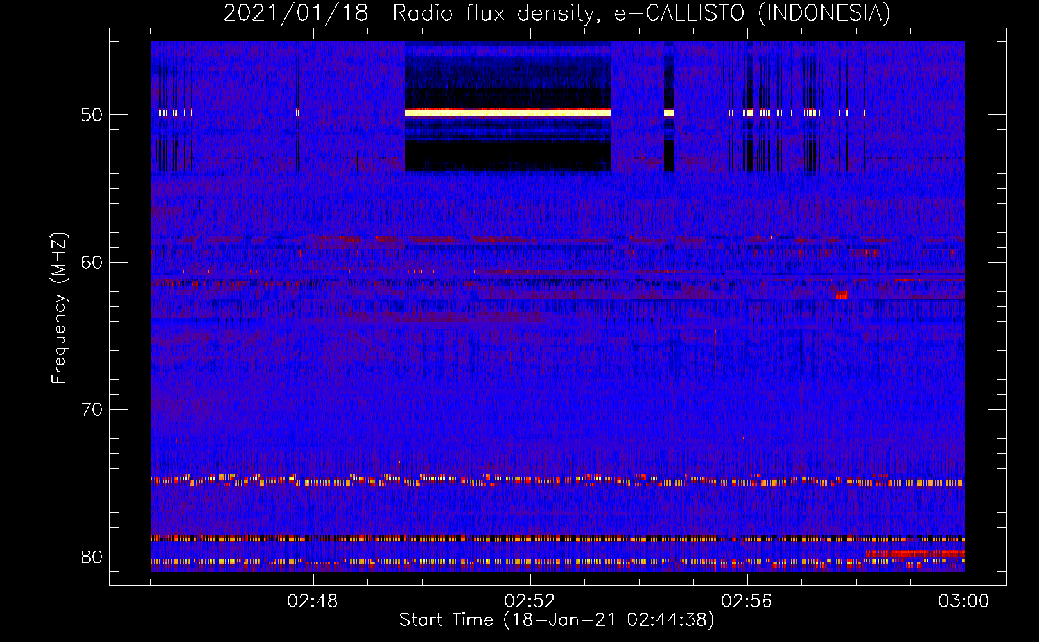The height and width of the screenshot is (642, 1039).
Task: Click the 'Frequency (MHZ)' axis label
Action: [x=59, y=308]
